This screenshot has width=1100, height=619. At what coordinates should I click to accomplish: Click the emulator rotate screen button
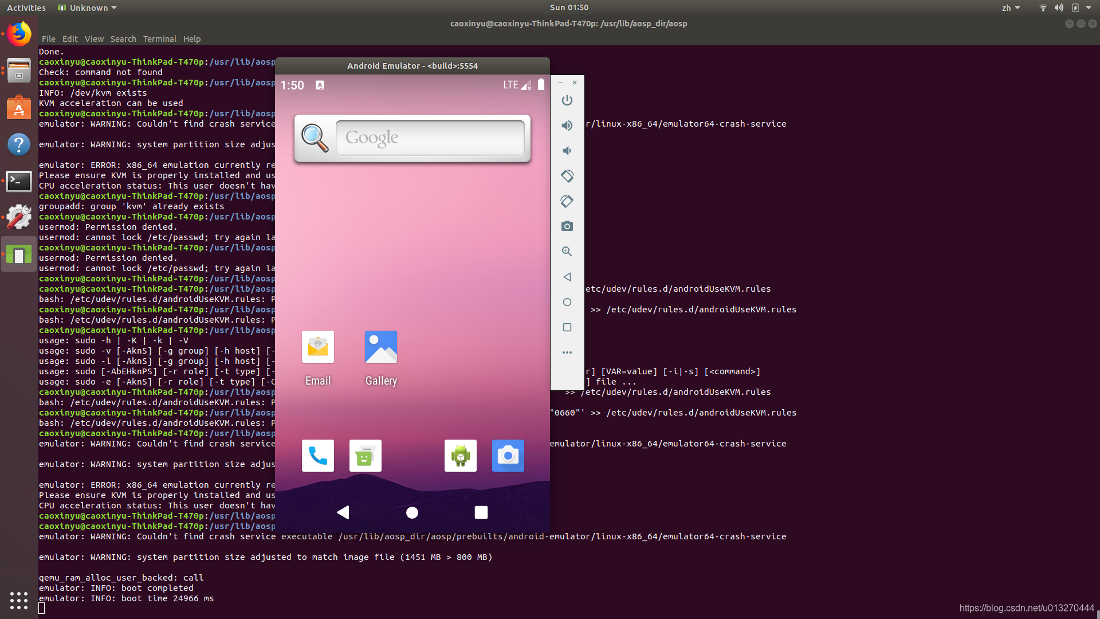(567, 175)
